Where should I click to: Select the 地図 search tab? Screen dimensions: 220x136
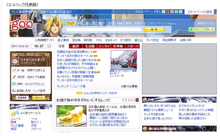click(x=111, y=24)
